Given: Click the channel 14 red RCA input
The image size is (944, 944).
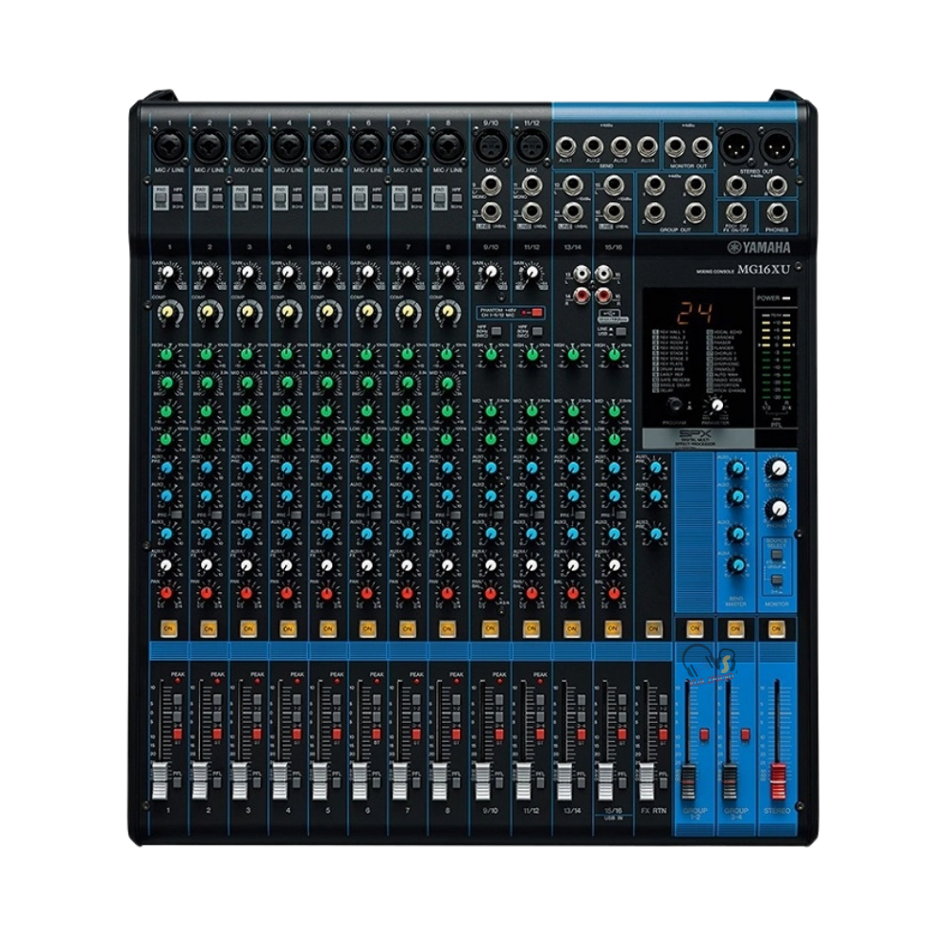Looking at the screenshot, I should point(582,295).
